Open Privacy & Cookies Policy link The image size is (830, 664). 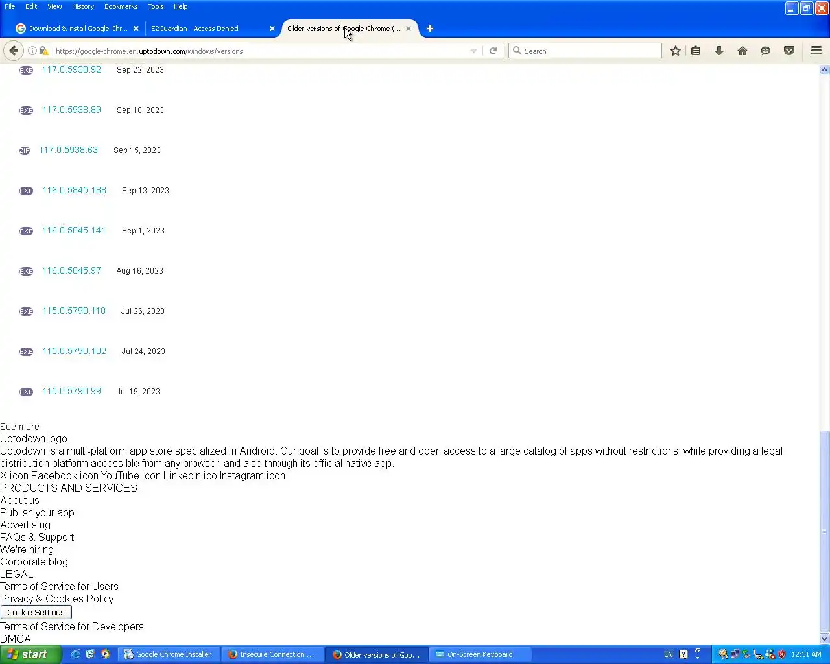point(57,599)
